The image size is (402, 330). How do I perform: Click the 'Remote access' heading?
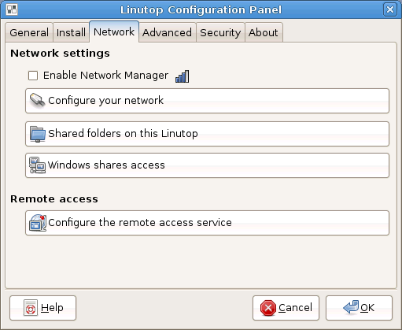(x=54, y=199)
